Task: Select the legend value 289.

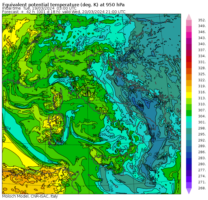Action: 202,146
